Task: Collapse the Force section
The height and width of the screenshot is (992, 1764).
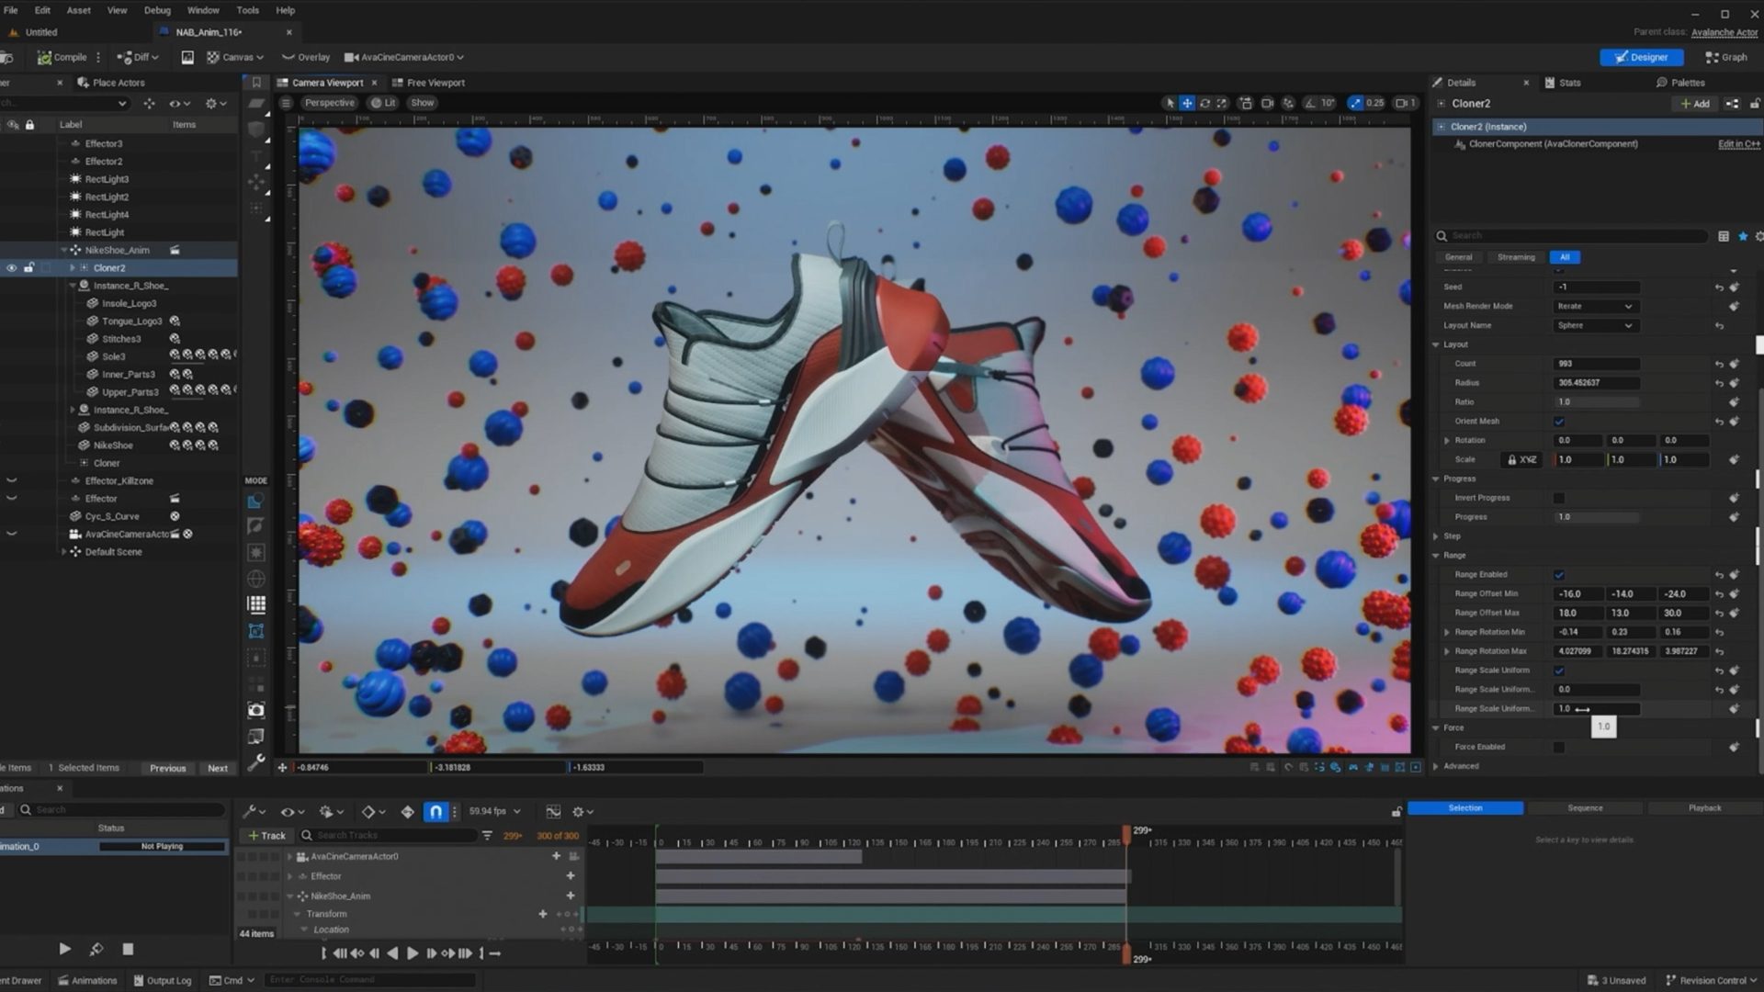Action: pyautogui.click(x=1436, y=727)
